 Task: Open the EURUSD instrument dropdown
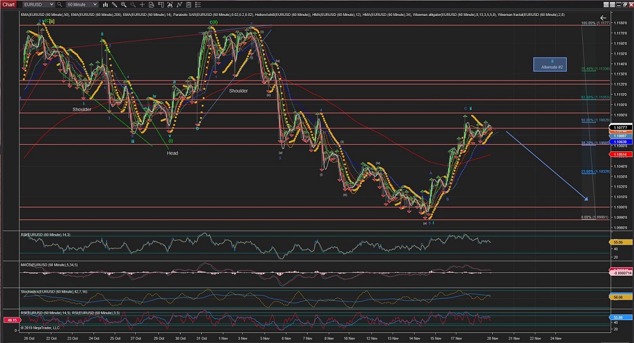38,5
